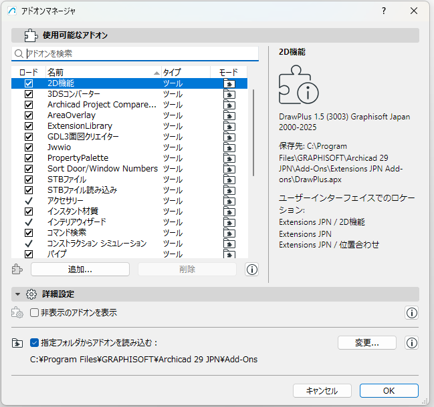This screenshot has width=434, height=407.
Task: Click the mode icon in インスタント材質 row
Action: pyautogui.click(x=229, y=212)
